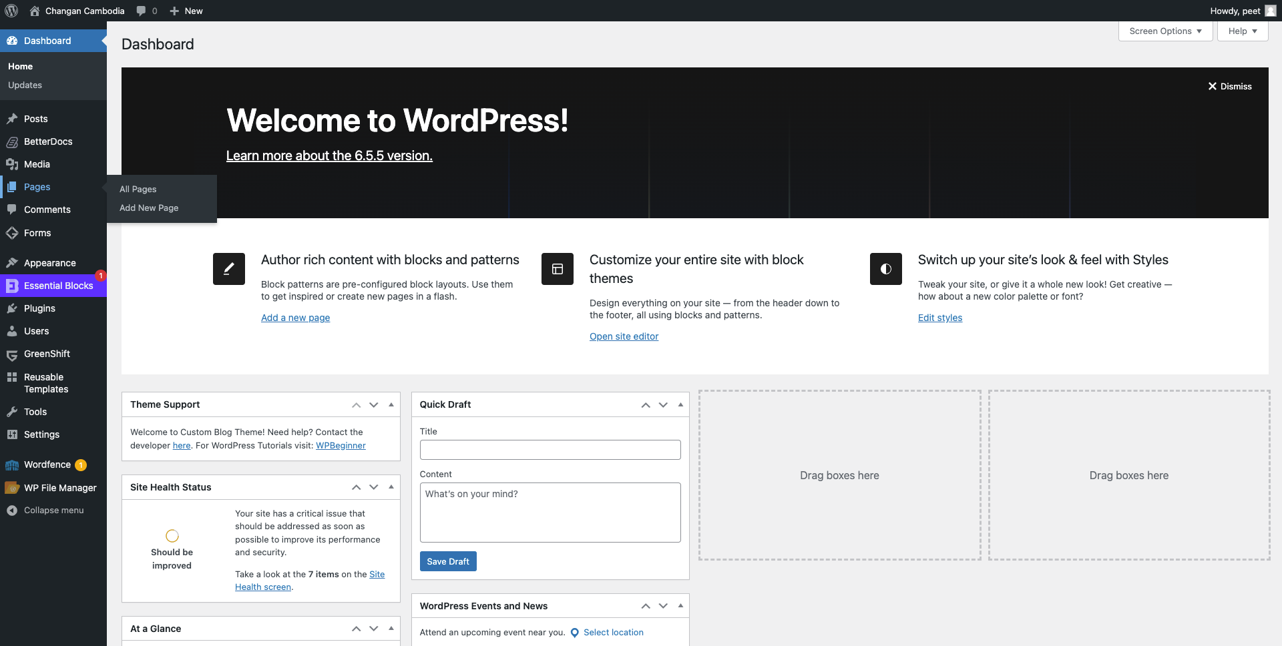Click the Essential Blocks icon in sidebar
Image resolution: width=1282 pixels, height=646 pixels.
pos(12,286)
